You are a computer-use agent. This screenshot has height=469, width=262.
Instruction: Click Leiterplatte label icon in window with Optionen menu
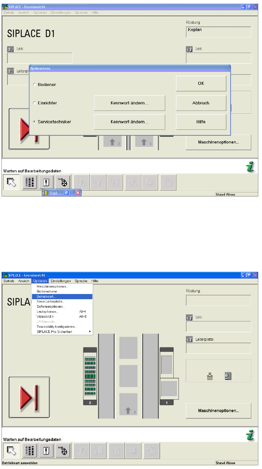click(x=189, y=339)
